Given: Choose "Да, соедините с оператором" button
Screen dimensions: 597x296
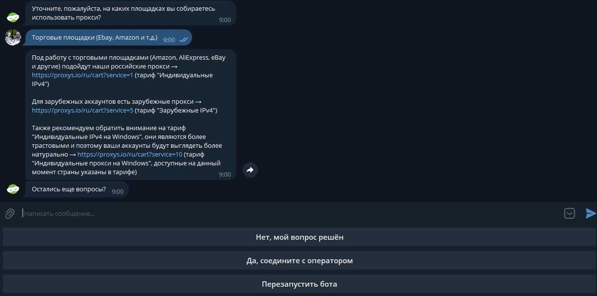Looking at the screenshot, I should (299, 261).
